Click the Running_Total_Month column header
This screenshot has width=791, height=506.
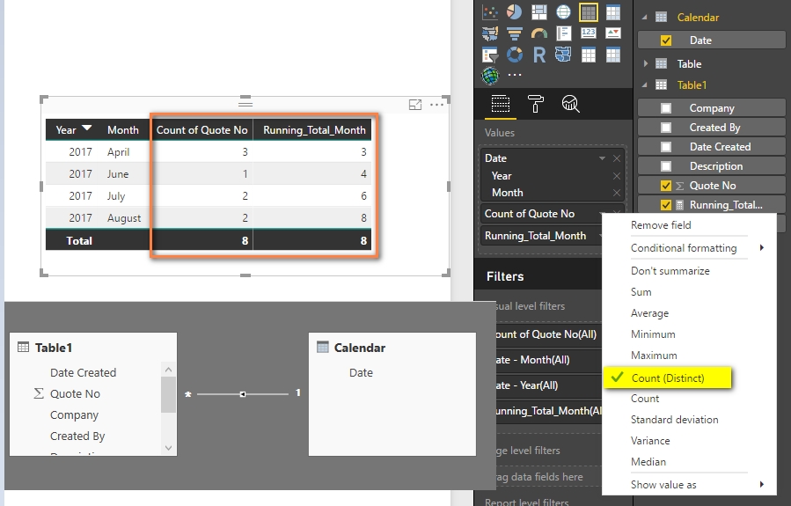pos(314,130)
